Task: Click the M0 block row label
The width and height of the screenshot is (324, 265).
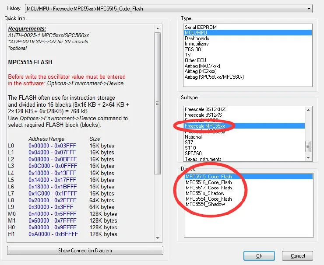Action: [x=12, y=213]
